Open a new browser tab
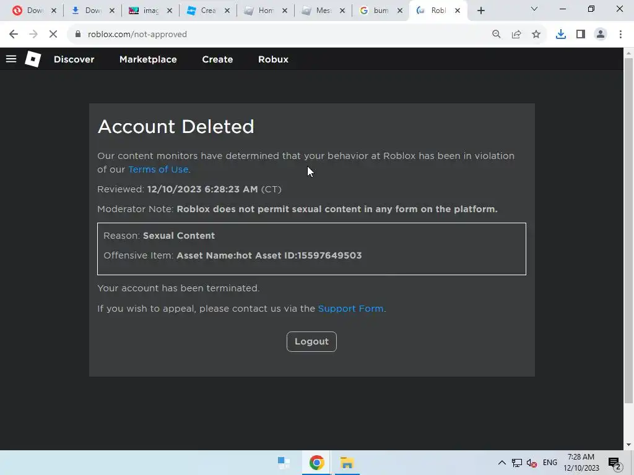Image resolution: width=634 pixels, height=475 pixels. click(480, 11)
